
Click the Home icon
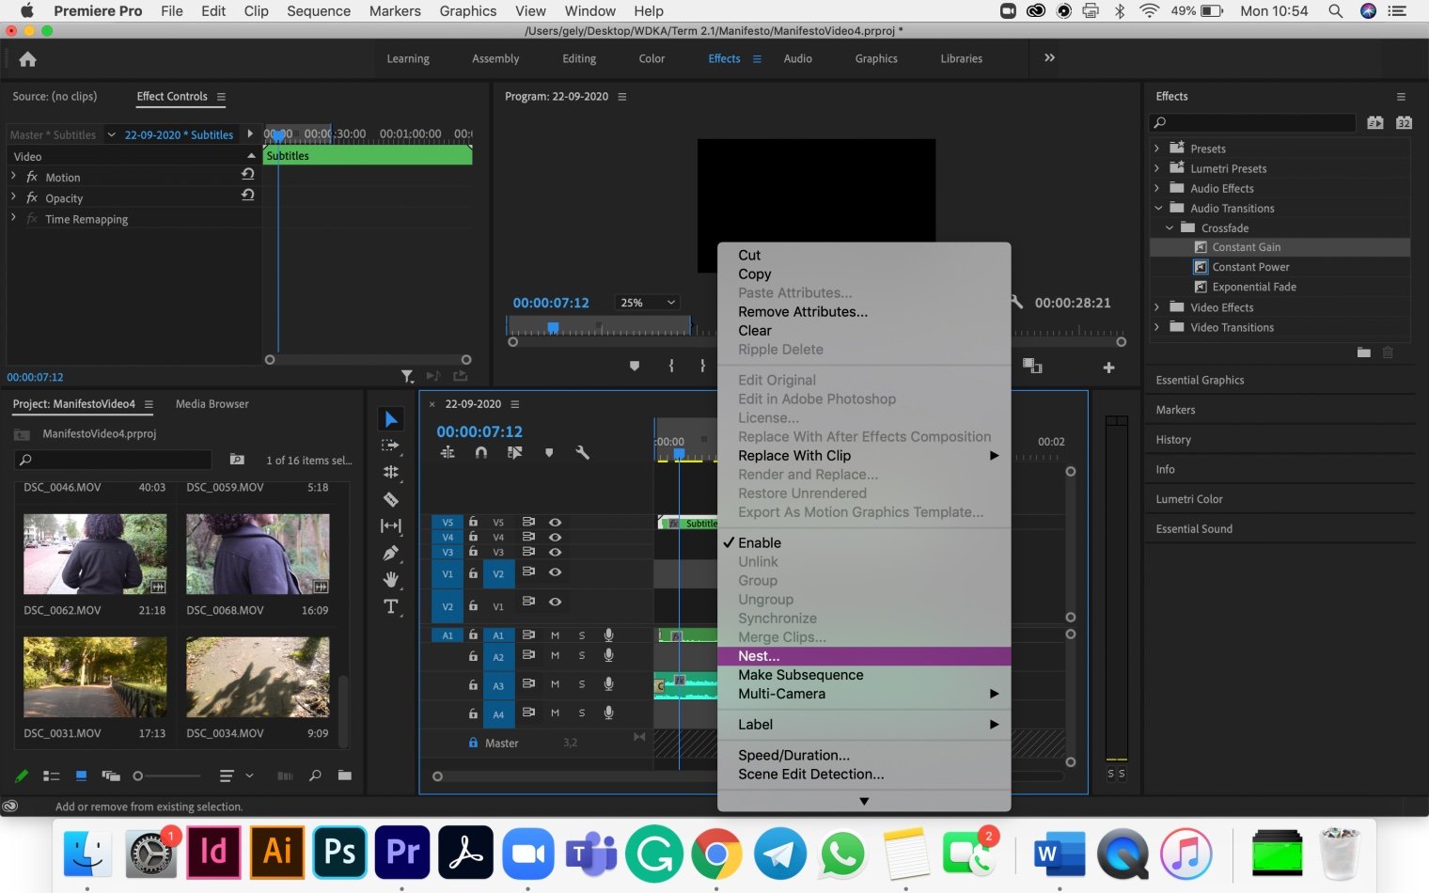pos(27,59)
